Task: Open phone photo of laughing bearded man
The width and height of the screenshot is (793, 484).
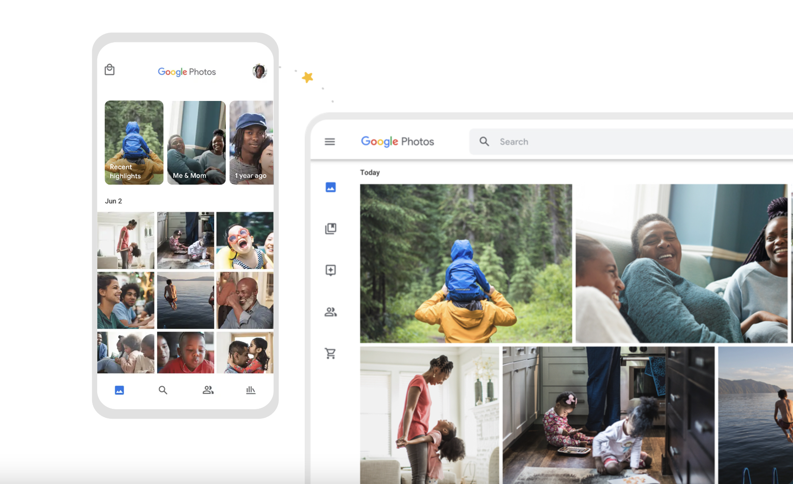Action: click(245, 300)
